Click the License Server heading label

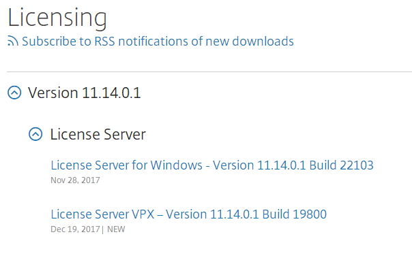pos(98,134)
